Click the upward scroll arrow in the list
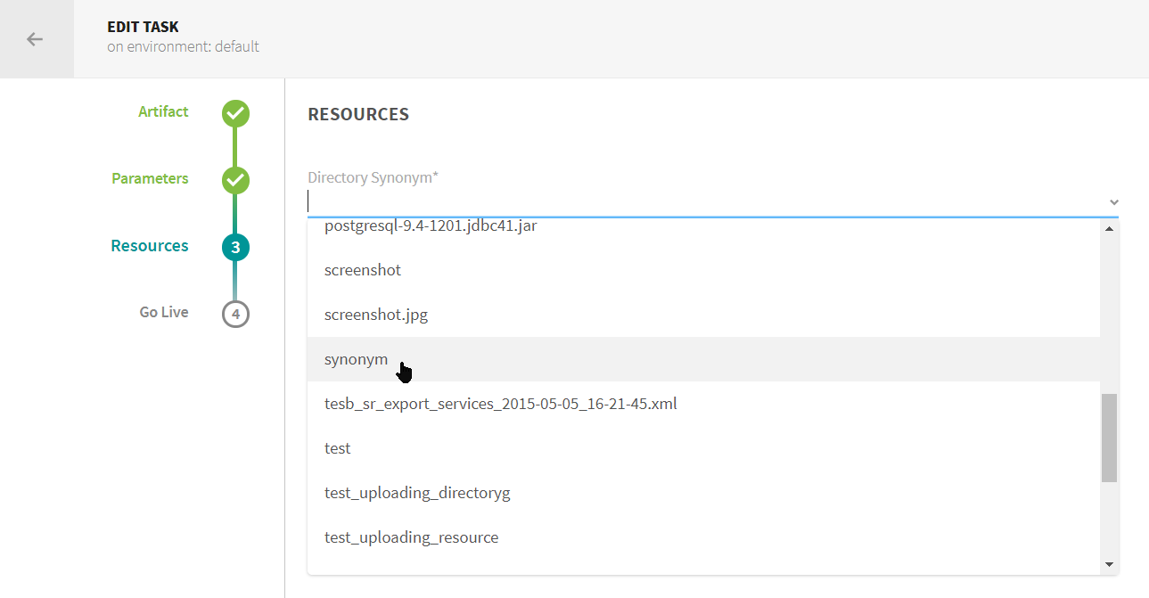The height and width of the screenshot is (598, 1149). (1108, 228)
